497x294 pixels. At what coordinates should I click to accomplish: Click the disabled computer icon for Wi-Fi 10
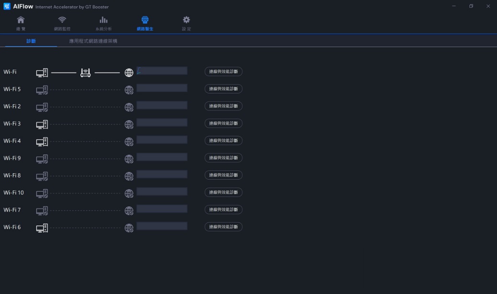point(42,193)
